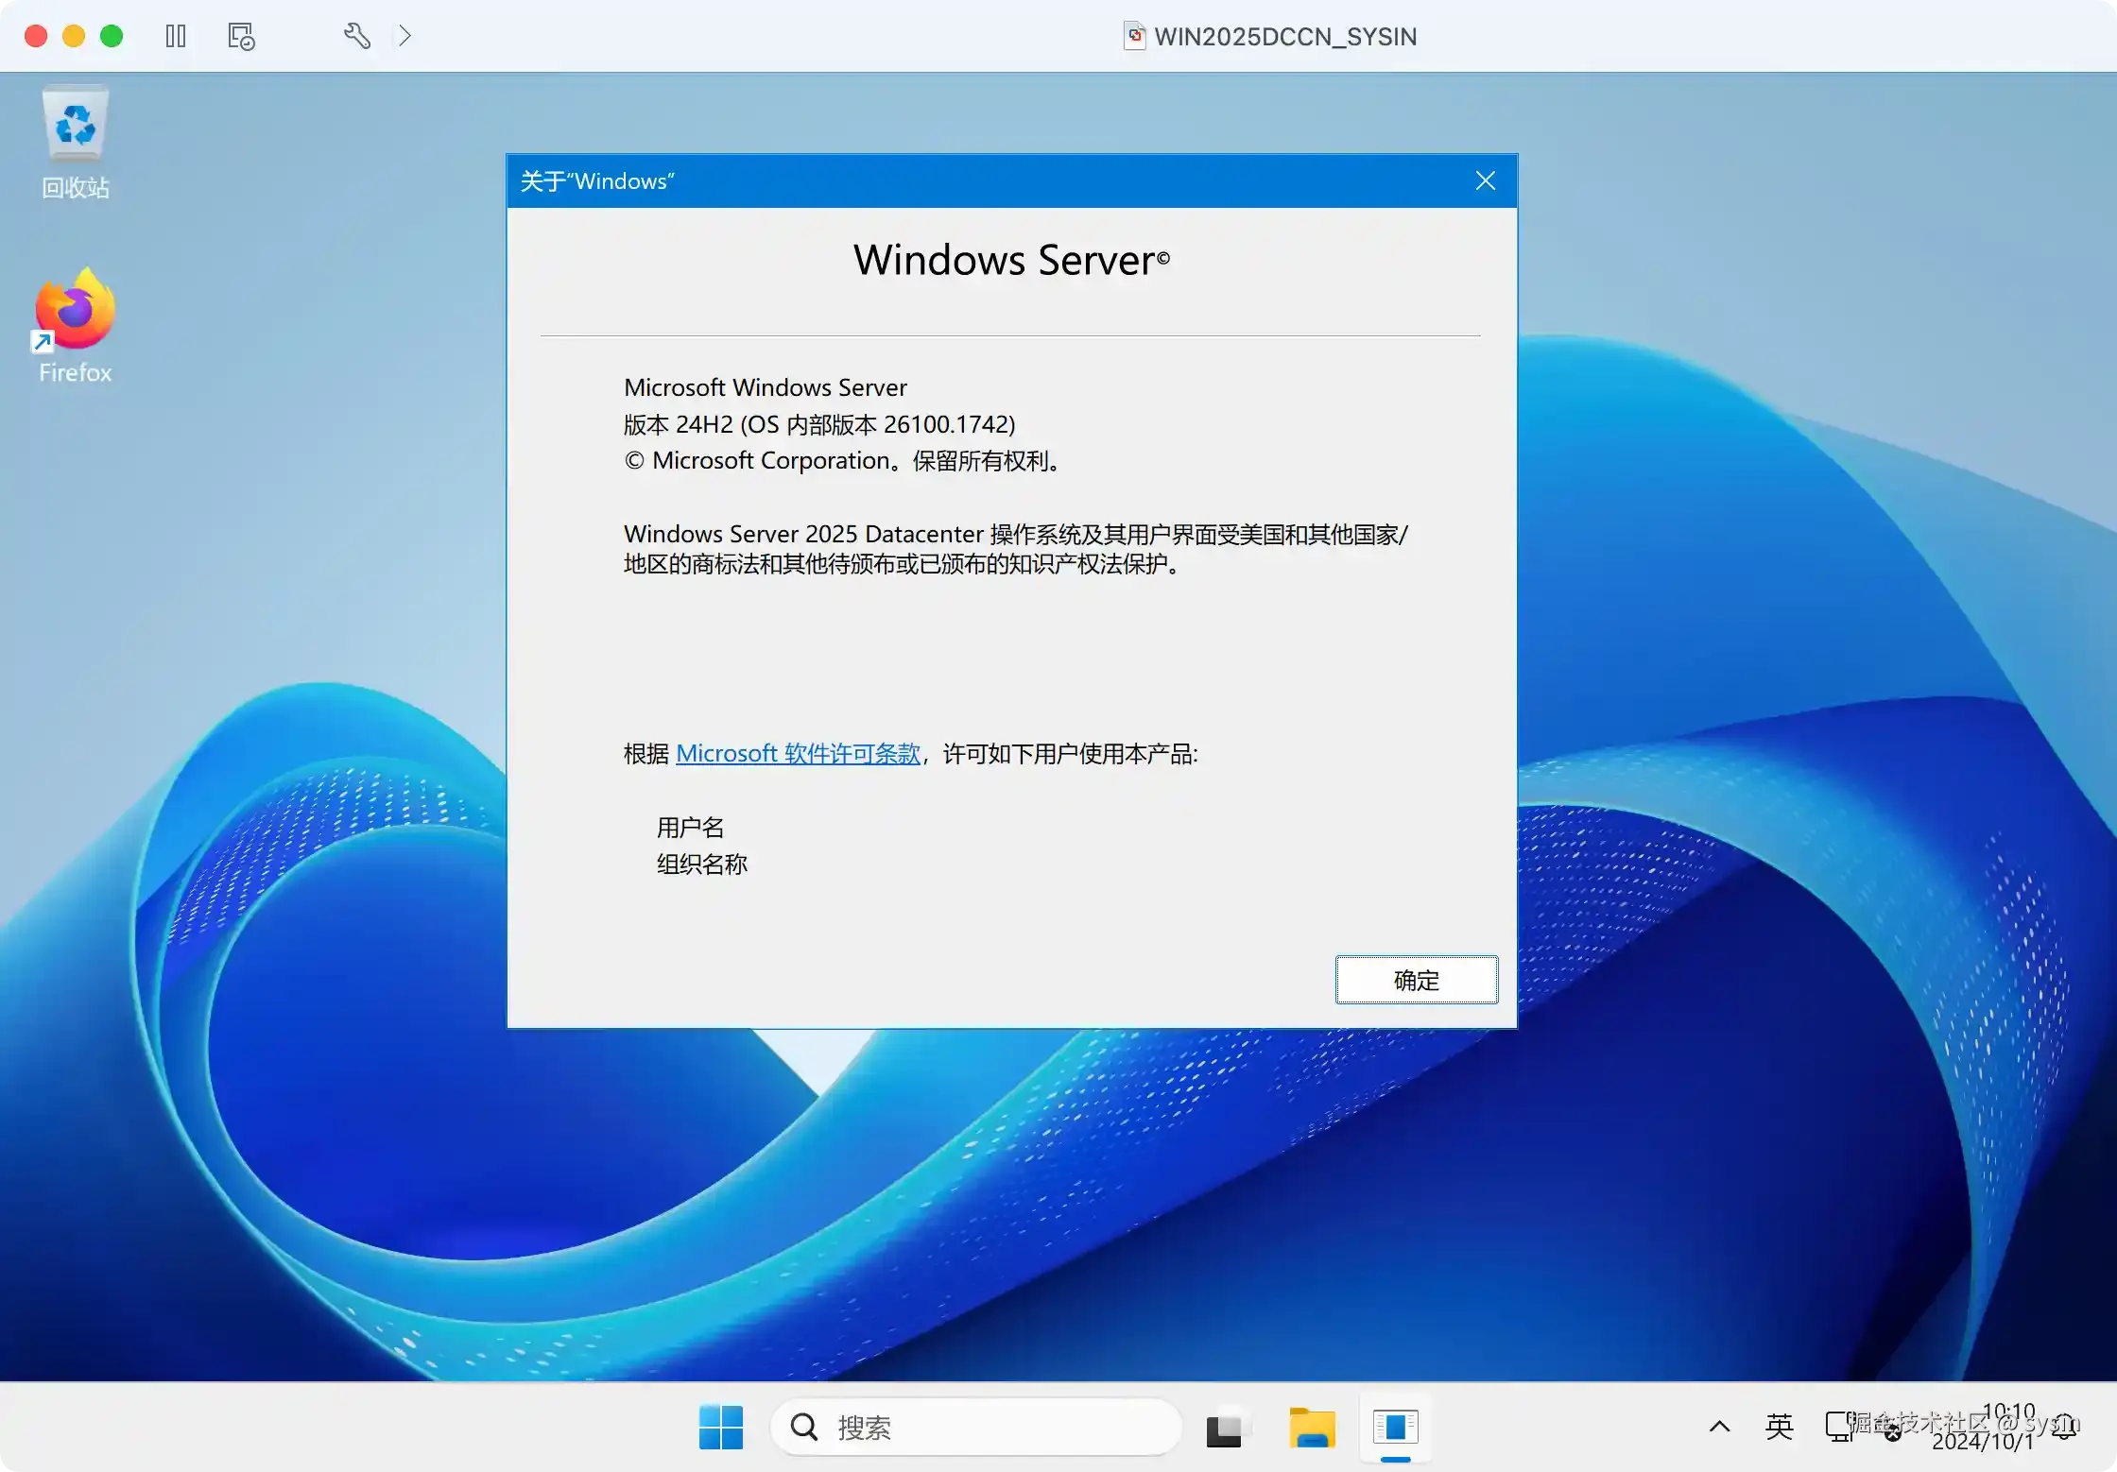The width and height of the screenshot is (2117, 1472).
Task: Switch input language via the 英 indicator
Action: pos(1779,1428)
